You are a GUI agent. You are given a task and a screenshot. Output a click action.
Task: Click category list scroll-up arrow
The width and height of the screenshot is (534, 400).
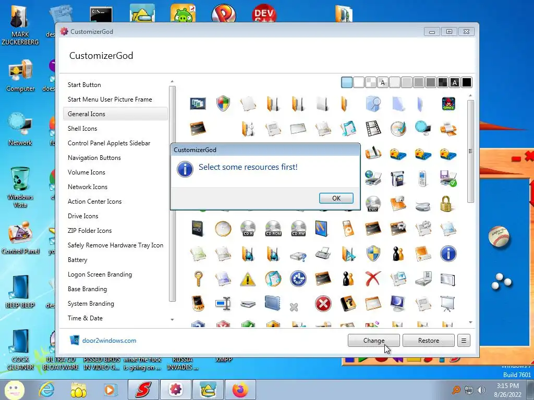pos(172,82)
